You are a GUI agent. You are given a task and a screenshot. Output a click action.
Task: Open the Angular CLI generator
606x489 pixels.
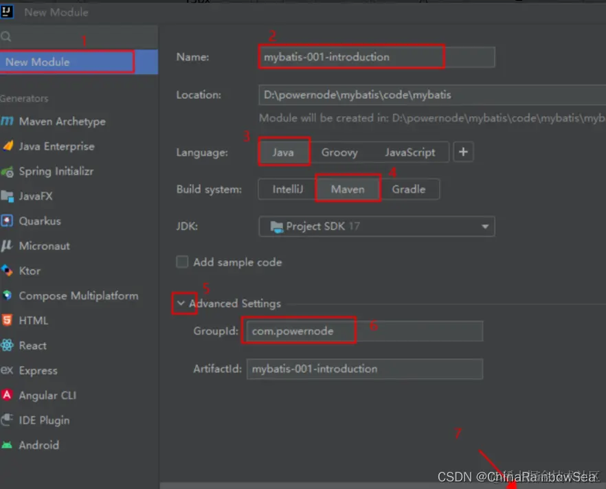[79, 395]
